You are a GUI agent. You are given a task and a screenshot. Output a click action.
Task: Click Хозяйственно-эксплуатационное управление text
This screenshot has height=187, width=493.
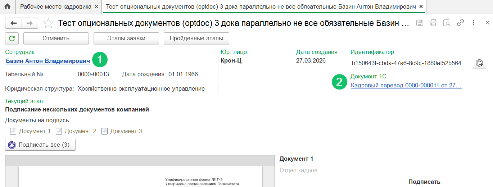pyautogui.click(x=141, y=88)
